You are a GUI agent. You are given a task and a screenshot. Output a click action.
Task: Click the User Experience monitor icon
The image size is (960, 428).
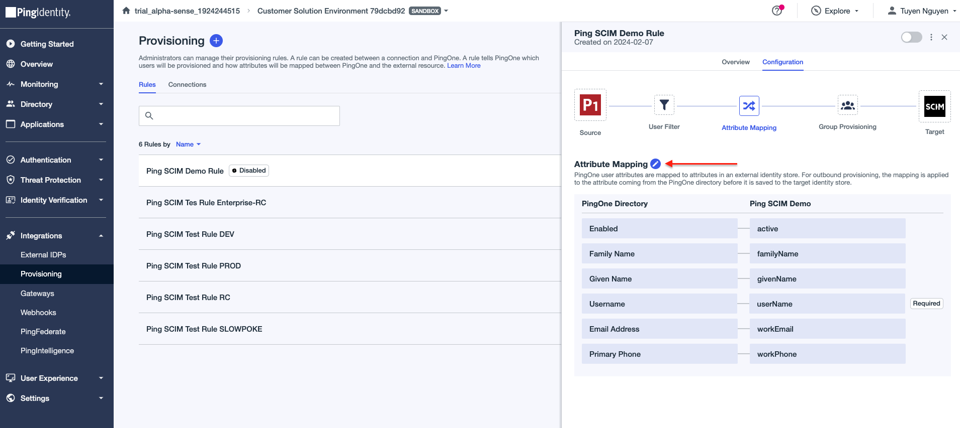[x=11, y=378]
